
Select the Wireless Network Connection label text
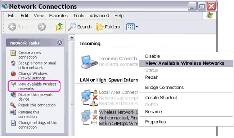pyautogui.click(x=119, y=112)
